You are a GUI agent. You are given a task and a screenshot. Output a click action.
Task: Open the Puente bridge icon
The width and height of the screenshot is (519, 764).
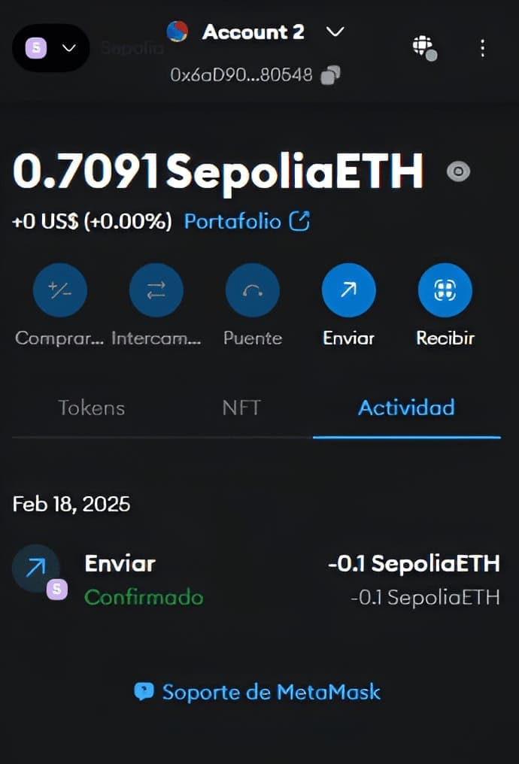253,290
